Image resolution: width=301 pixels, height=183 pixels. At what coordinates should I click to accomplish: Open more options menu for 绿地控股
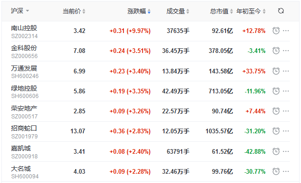click(x=286, y=91)
